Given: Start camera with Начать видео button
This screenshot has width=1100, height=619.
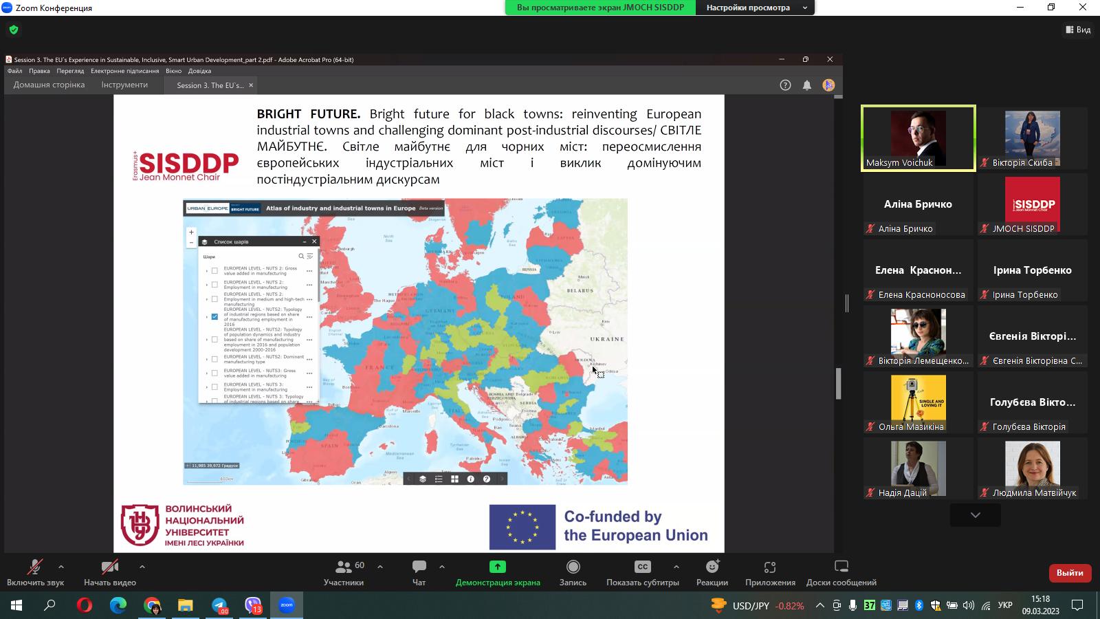Looking at the screenshot, I should (x=109, y=572).
